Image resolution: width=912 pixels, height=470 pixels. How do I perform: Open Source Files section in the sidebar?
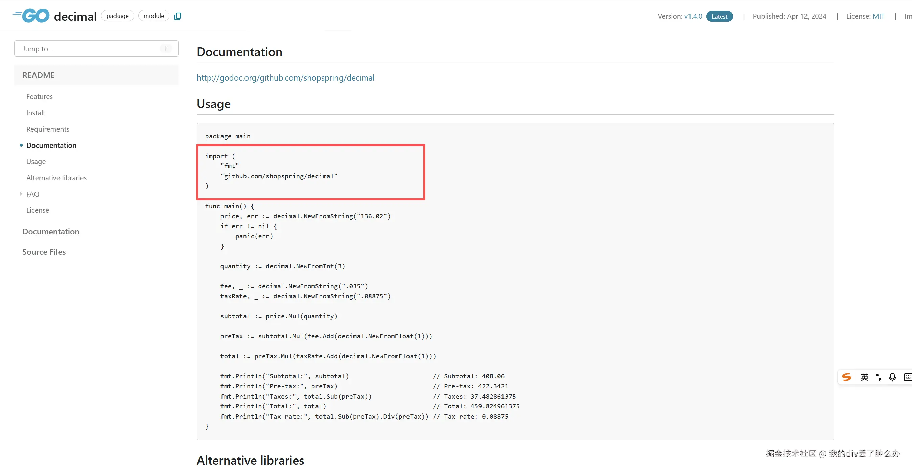44,252
